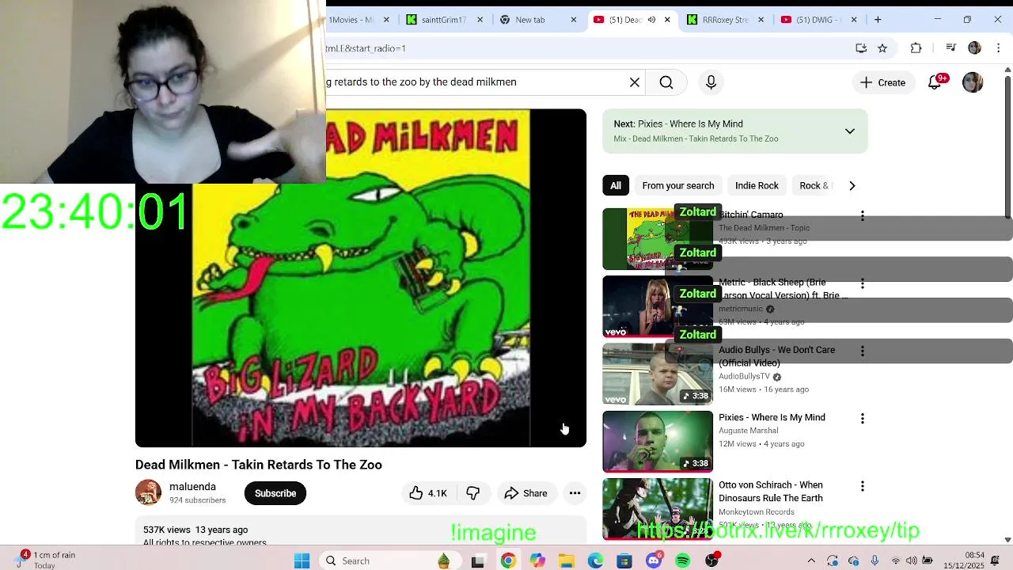Click the magnifier search button in YouTube
This screenshot has height=570, width=1013.
pyautogui.click(x=666, y=82)
